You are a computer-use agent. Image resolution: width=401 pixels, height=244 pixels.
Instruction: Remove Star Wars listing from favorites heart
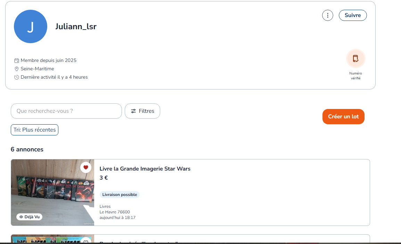(86, 167)
